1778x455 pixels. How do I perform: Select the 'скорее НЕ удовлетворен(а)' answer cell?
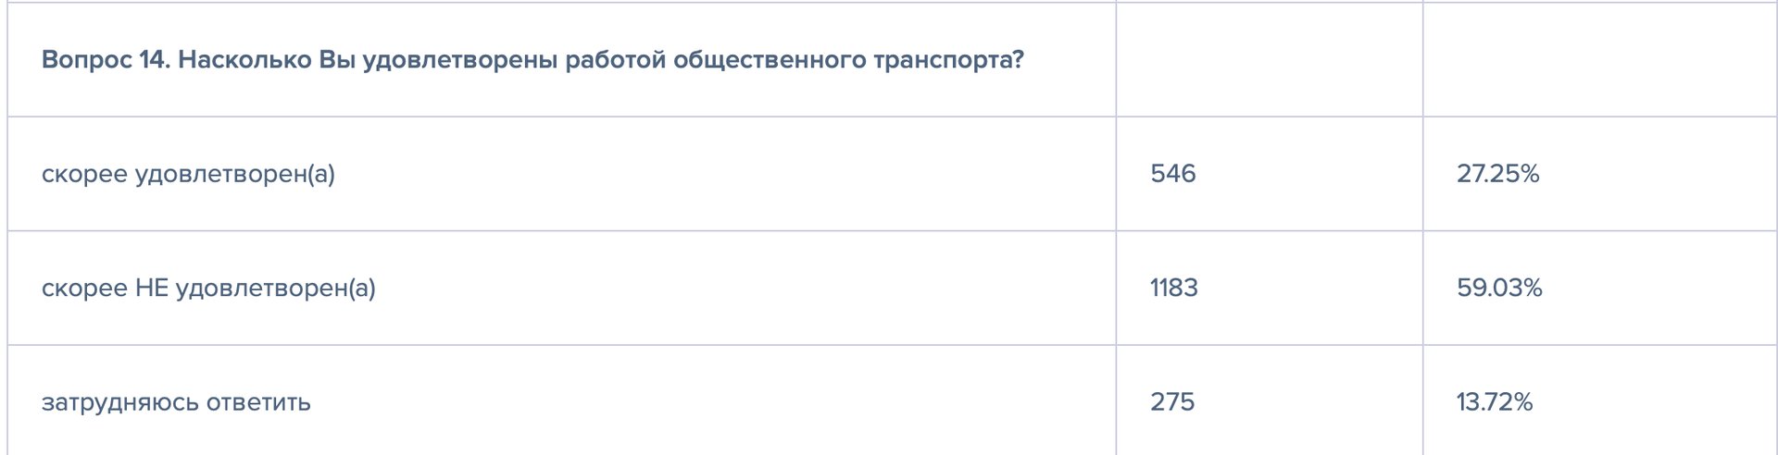coord(208,289)
